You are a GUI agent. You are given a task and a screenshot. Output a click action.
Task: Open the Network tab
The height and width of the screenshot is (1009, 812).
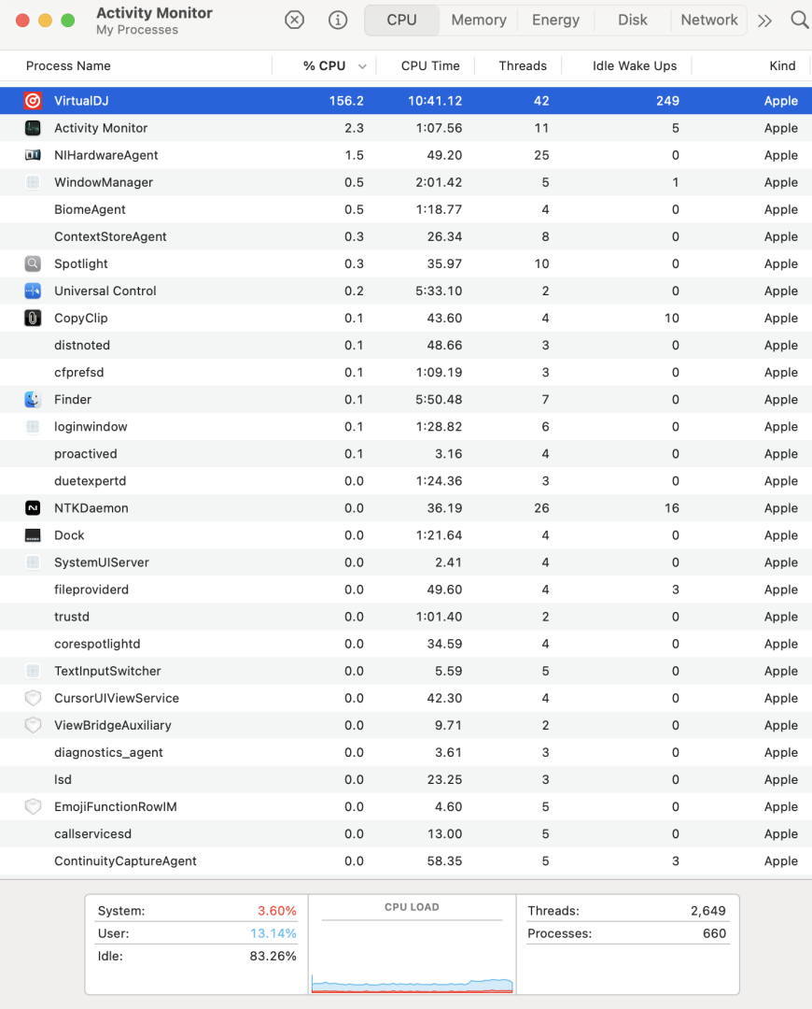click(x=709, y=20)
